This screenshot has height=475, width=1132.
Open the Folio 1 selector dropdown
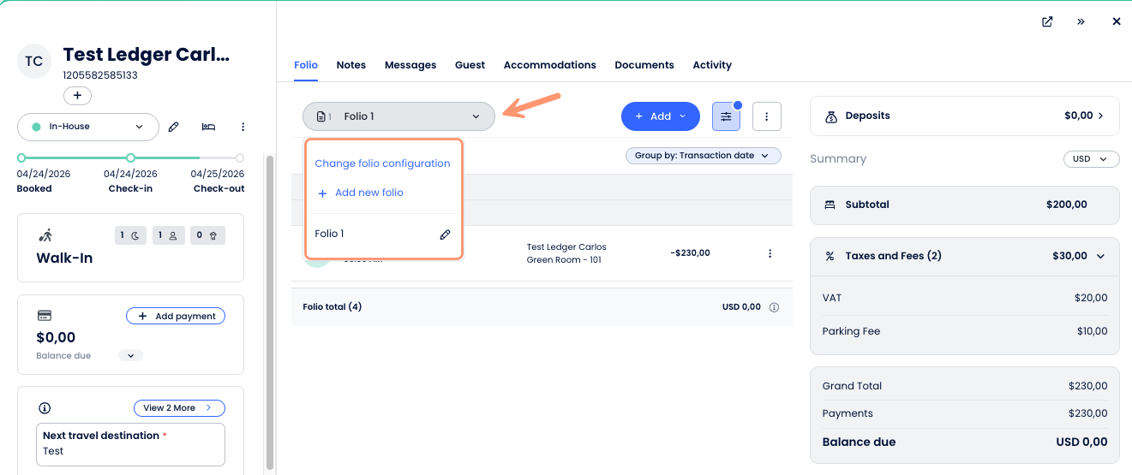[398, 116]
